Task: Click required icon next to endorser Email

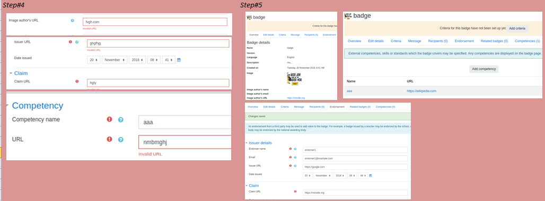Action: [290, 157]
